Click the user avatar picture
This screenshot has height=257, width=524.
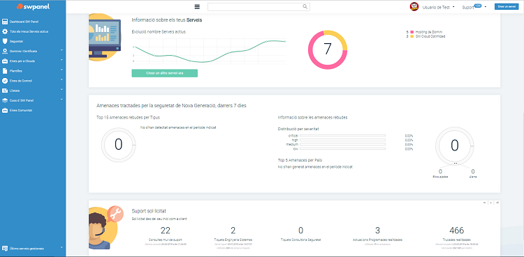[414, 7]
